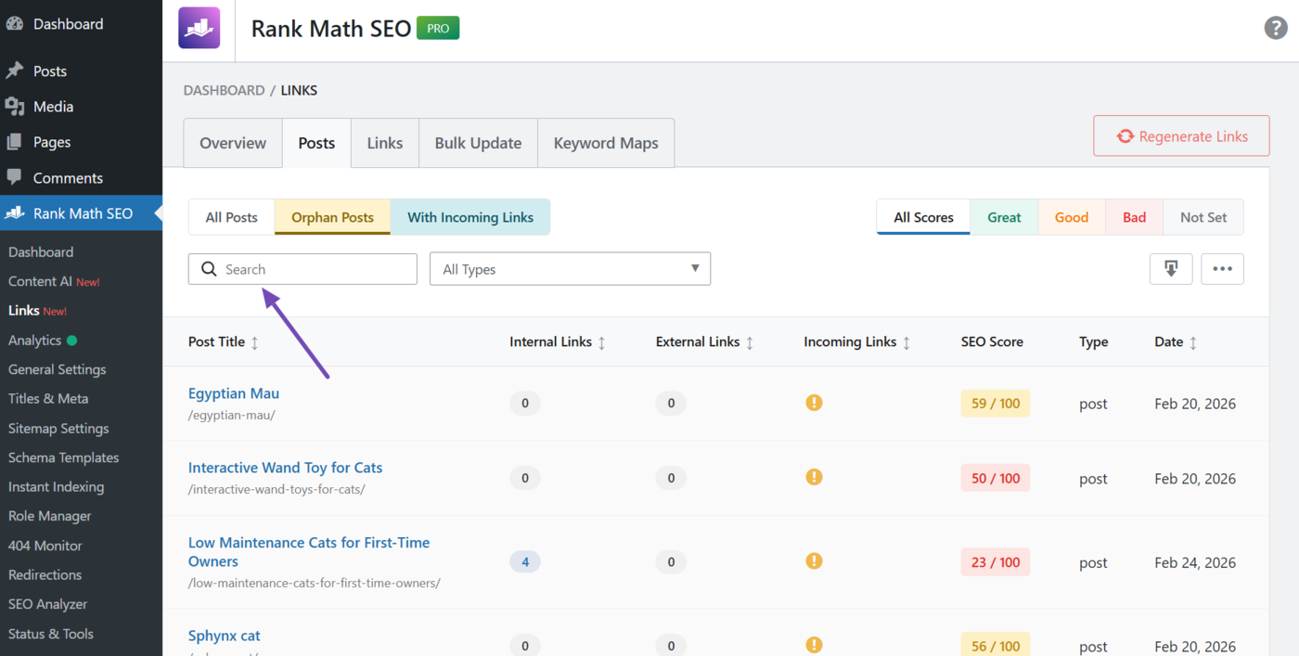Open the All Types dropdown
Viewport: 1299px width, 656px height.
click(570, 268)
